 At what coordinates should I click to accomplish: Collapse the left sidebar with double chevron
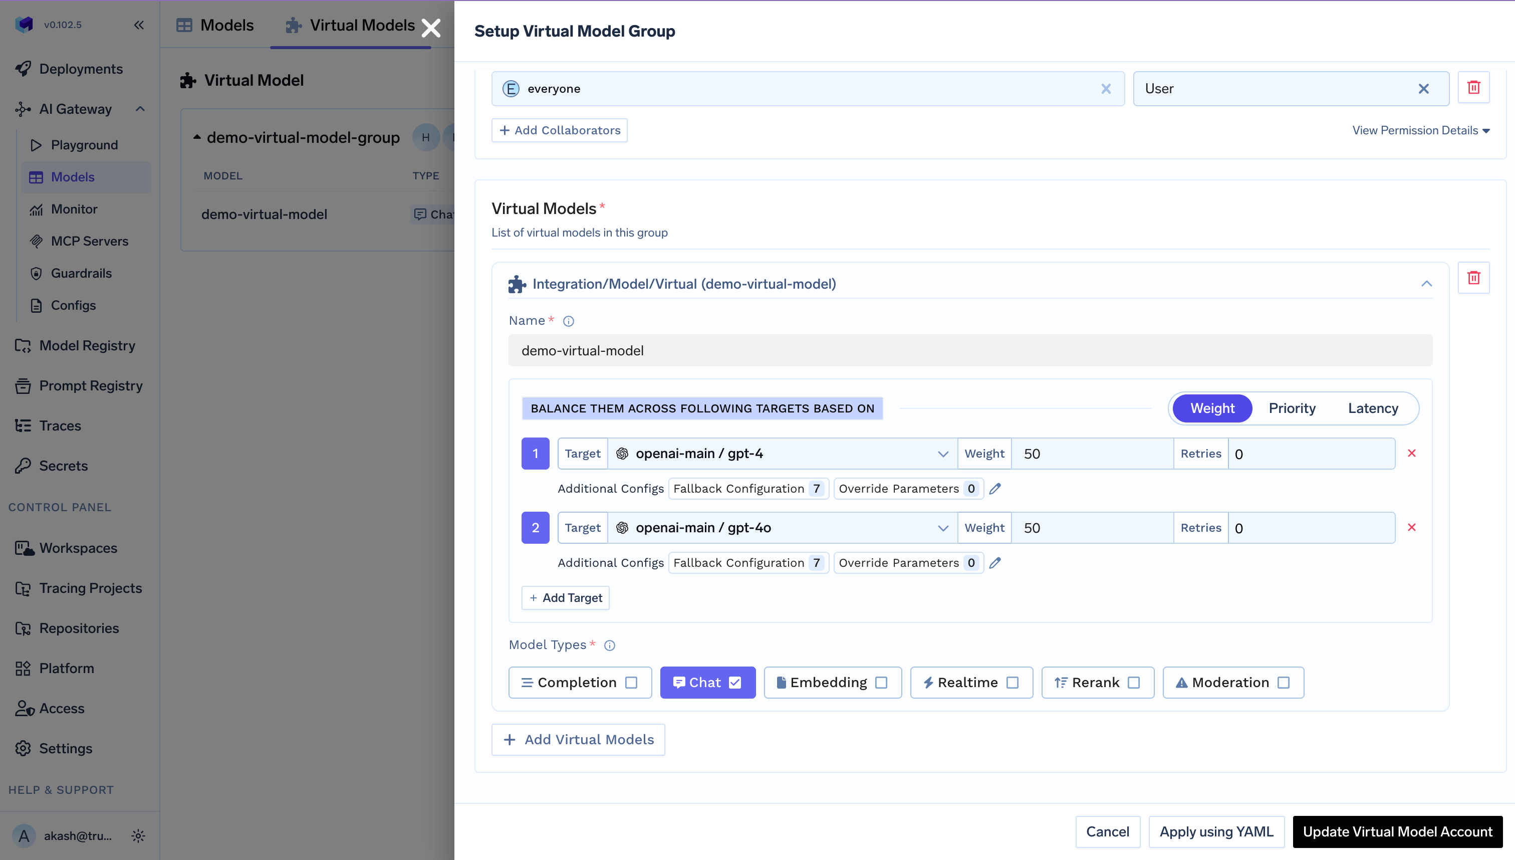pos(139,25)
